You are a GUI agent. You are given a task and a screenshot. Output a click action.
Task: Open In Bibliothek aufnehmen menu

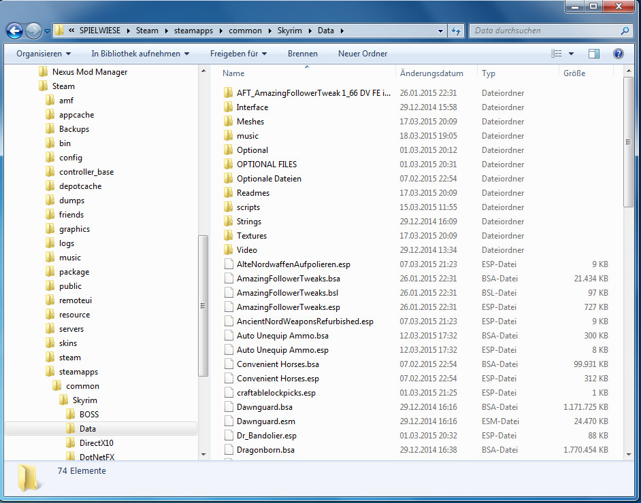coord(140,54)
